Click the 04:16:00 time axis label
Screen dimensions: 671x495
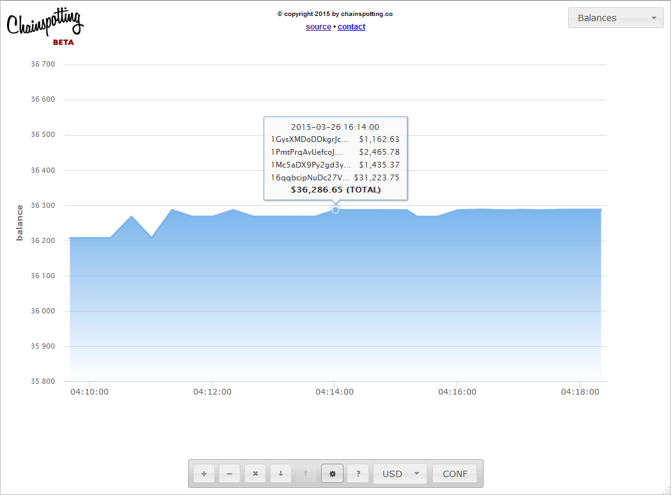[x=457, y=392]
